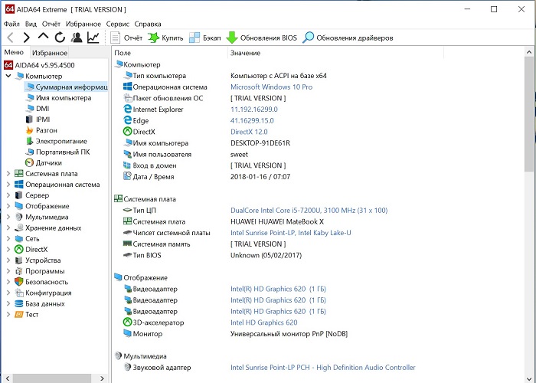This screenshot has width=536, height=383.
Task: Expand the Операционная система tree node
Action: tap(8, 185)
